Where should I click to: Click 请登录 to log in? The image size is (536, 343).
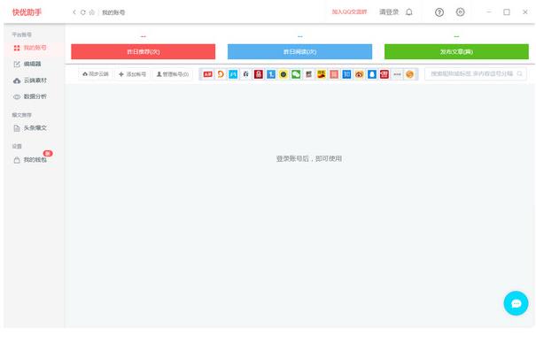point(389,11)
